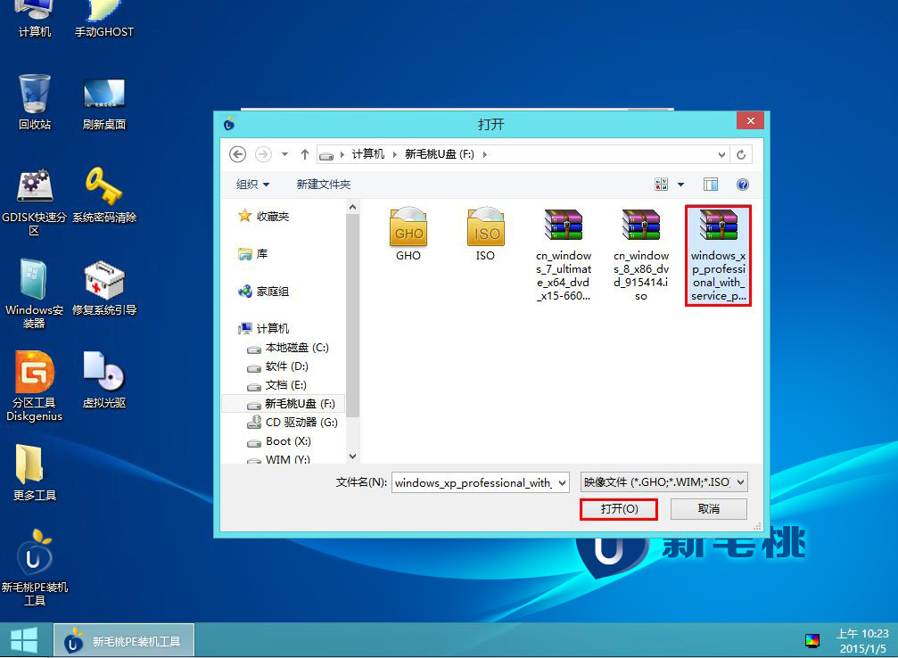Image resolution: width=898 pixels, height=658 pixels.
Task: Launch the Windows安装器 shortcut
Action: (x=35, y=294)
